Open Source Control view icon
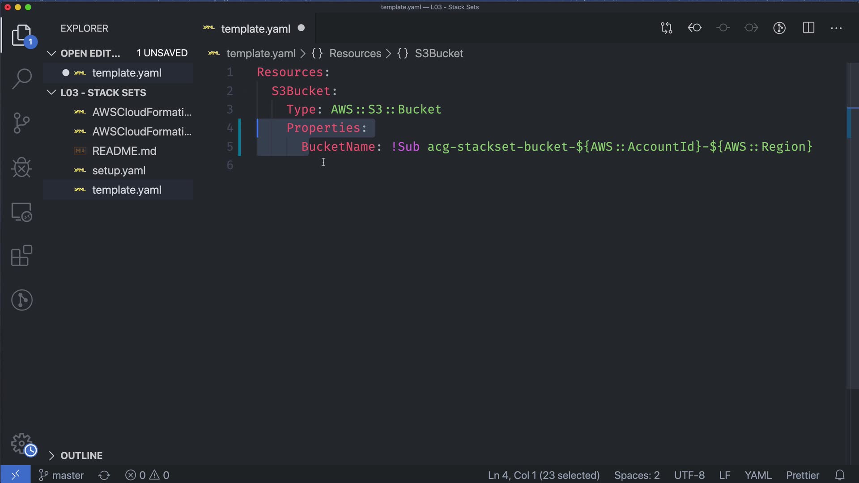Screen dimensions: 859x483 tap(21, 123)
